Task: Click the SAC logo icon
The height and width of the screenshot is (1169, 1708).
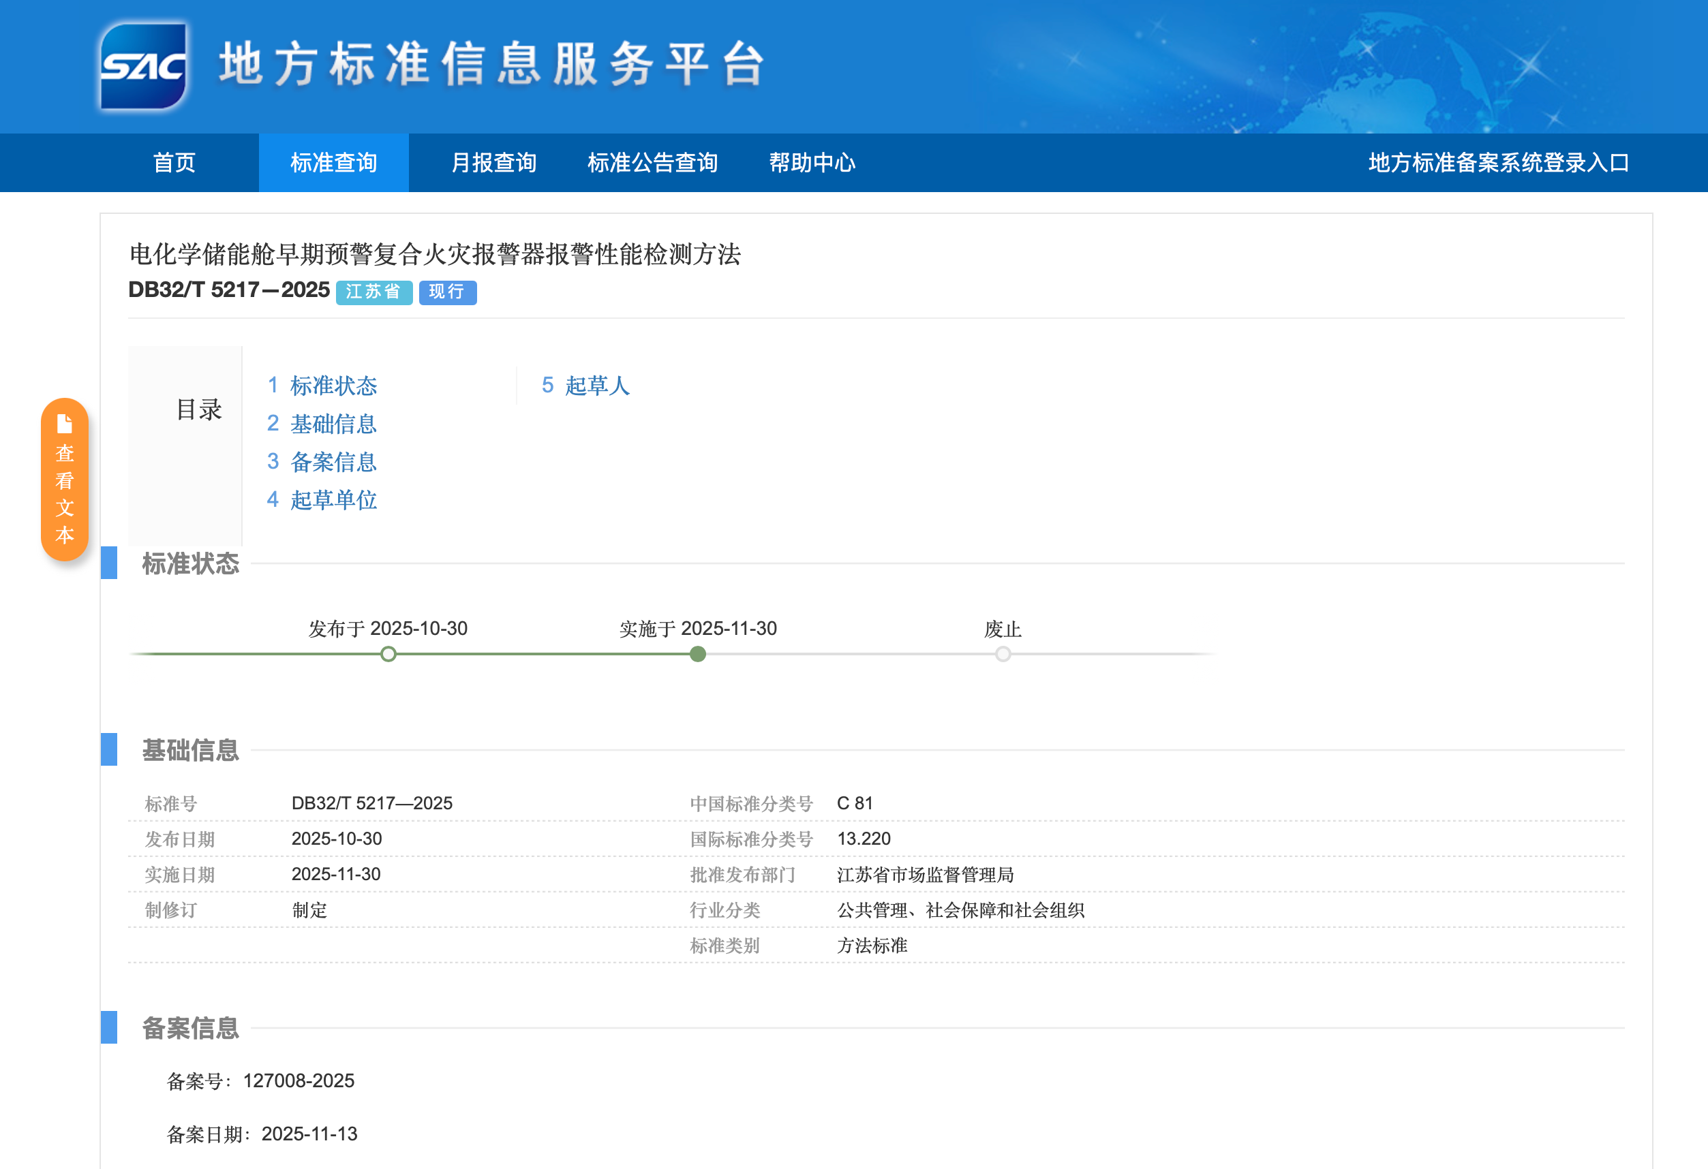Action: tap(142, 66)
